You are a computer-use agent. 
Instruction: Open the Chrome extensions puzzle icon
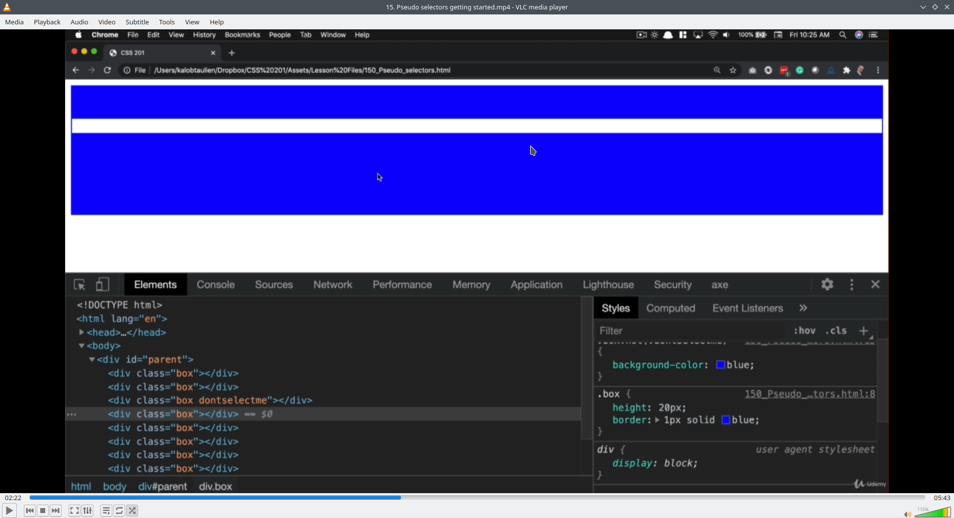click(x=847, y=71)
